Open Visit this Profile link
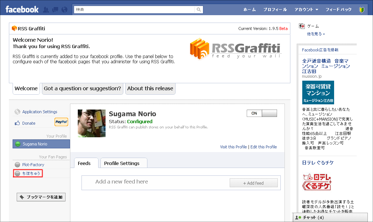The width and height of the screenshot is (373, 222). click(x=233, y=147)
